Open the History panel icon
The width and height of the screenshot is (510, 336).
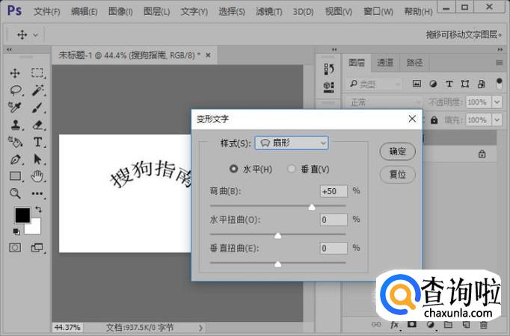coord(328,69)
